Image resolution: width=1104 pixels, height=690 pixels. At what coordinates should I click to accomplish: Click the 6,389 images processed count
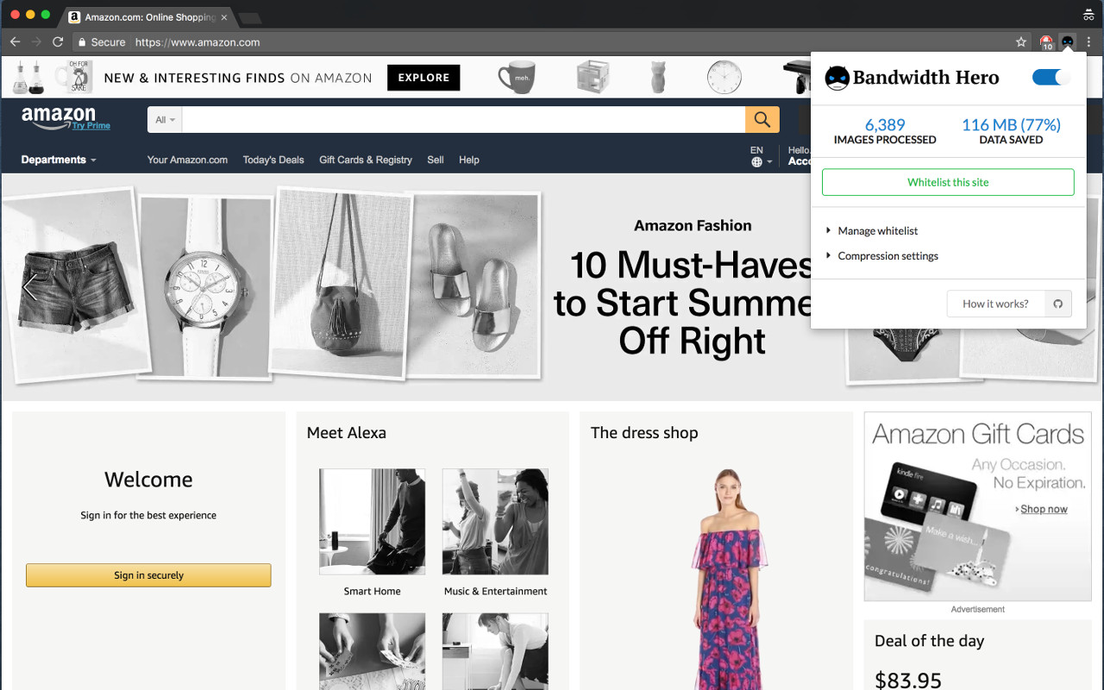pyautogui.click(x=885, y=125)
